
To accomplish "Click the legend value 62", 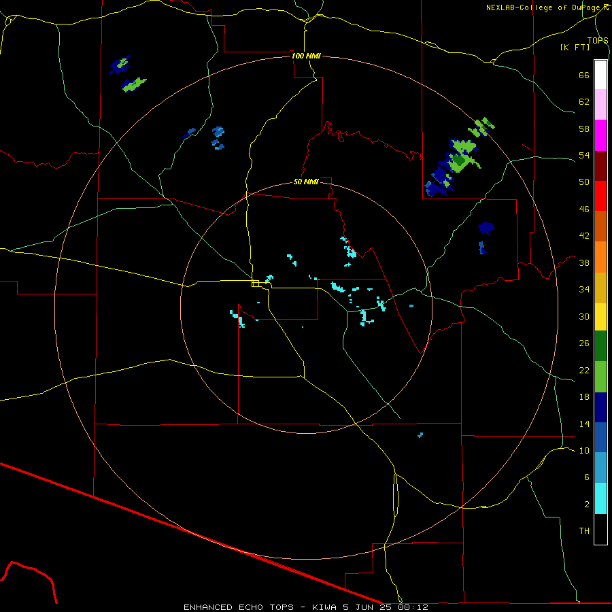I will [x=584, y=101].
